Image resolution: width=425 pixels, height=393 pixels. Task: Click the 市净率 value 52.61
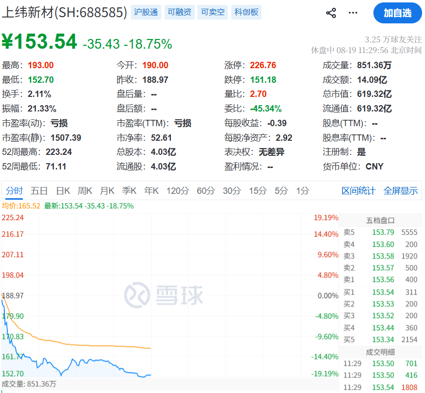coord(161,137)
